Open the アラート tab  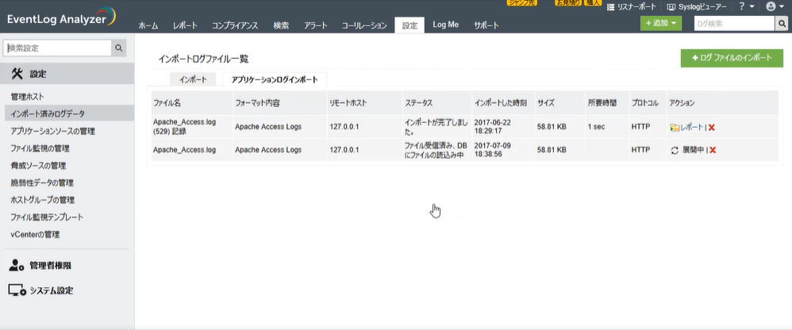(316, 25)
